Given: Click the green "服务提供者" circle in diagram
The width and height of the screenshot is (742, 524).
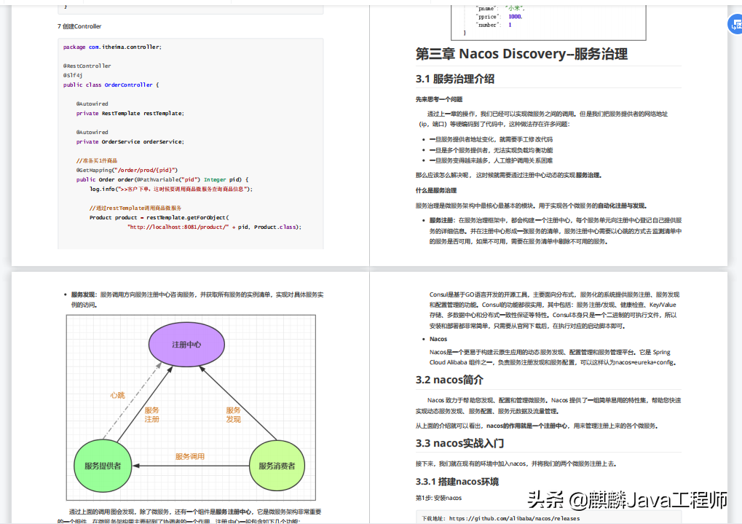Looking at the screenshot, I should pos(103,466).
